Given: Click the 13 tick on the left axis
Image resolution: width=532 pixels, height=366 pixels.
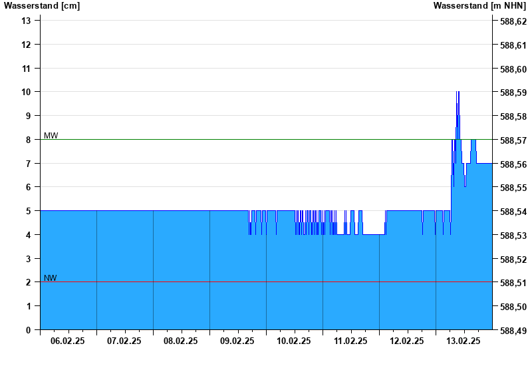Looking at the screenshot, I should click(27, 21).
